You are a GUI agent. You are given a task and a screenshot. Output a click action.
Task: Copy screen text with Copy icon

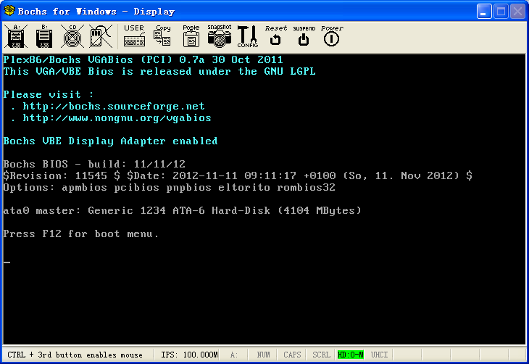(162, 36)
